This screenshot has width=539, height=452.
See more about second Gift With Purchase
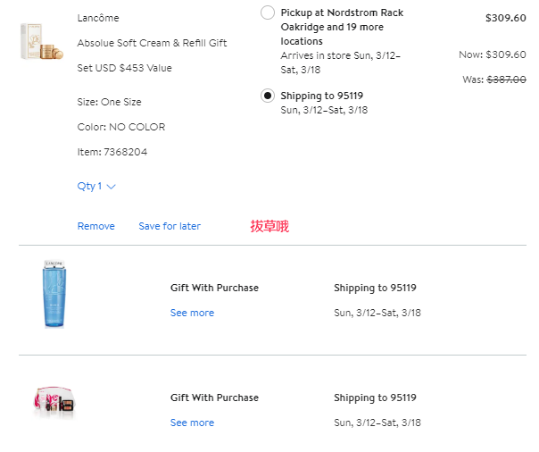click(192, 423)
